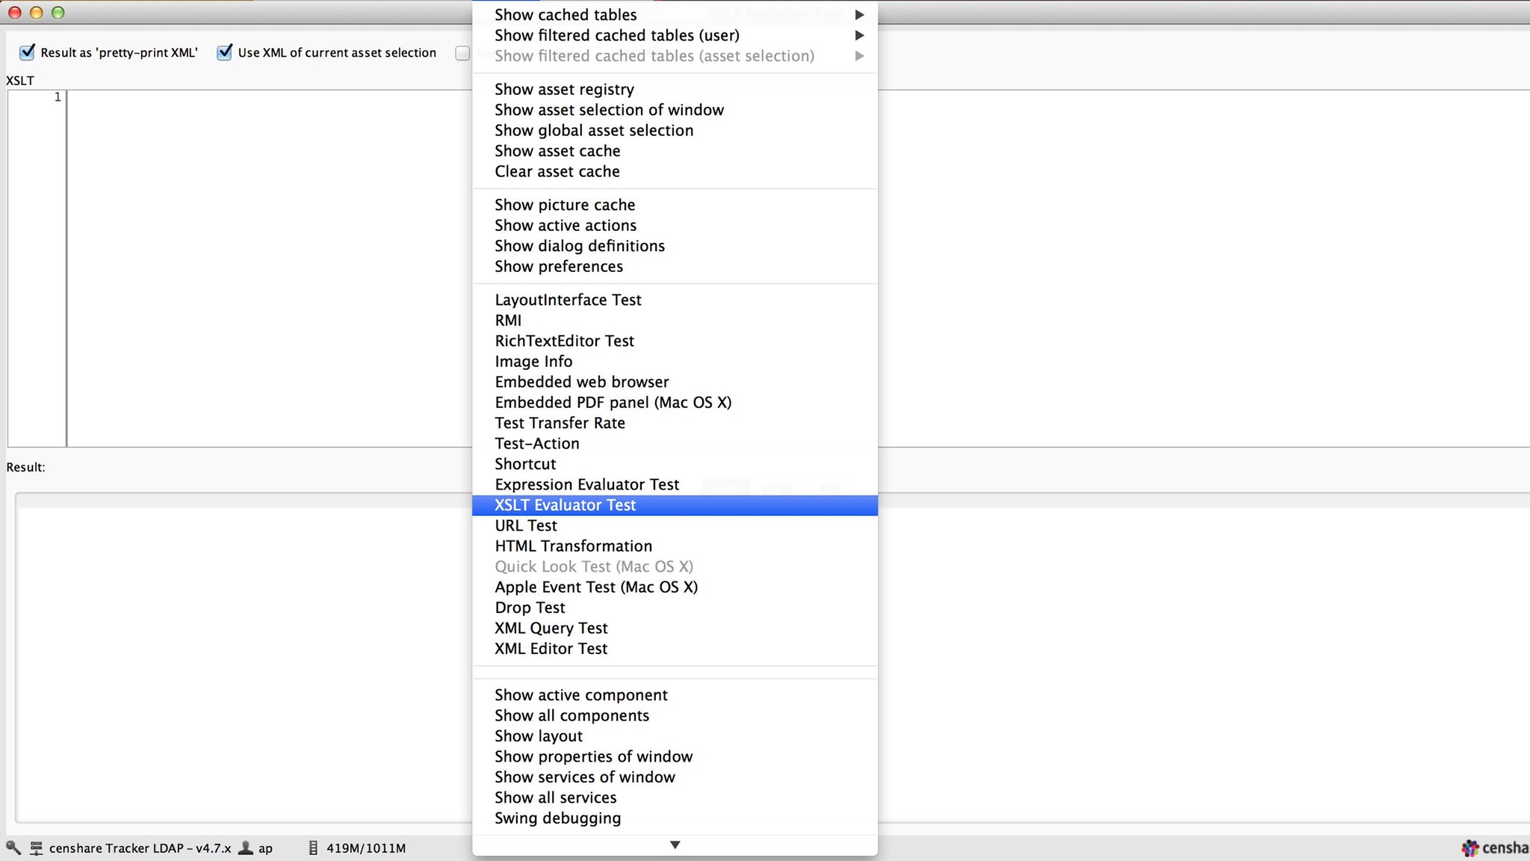Disable 'Result as pretty-print XML'
Image resolution: width=1530 pixels, height=861 pixels.
[28, 52]
